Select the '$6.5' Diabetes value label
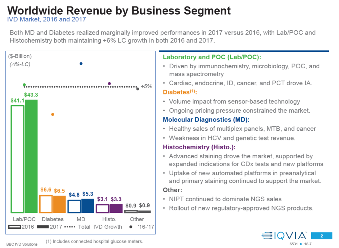The width and height of the screenshot is (339, 248). [59, 191]
